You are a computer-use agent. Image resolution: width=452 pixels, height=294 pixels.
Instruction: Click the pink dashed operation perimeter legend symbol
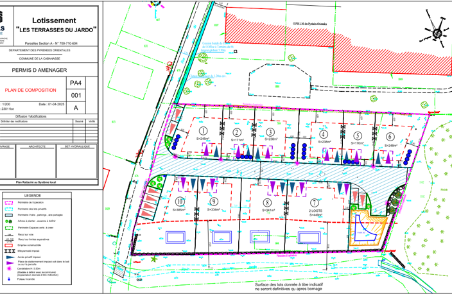pyautogui.click(x=9, y=203)
